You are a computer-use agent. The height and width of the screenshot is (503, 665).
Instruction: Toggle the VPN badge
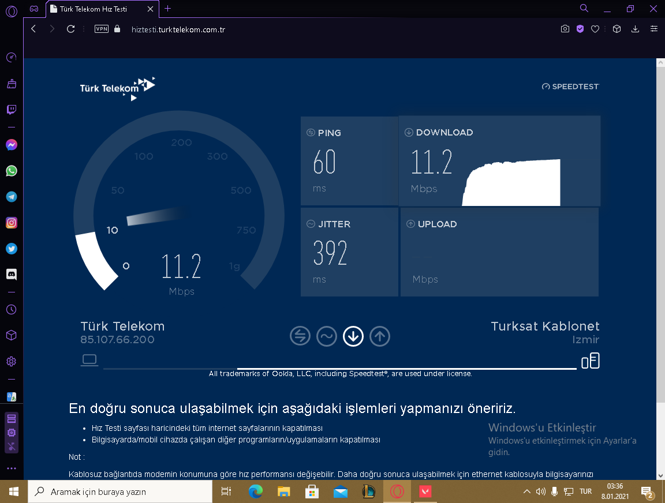click(x=102, y=29)
